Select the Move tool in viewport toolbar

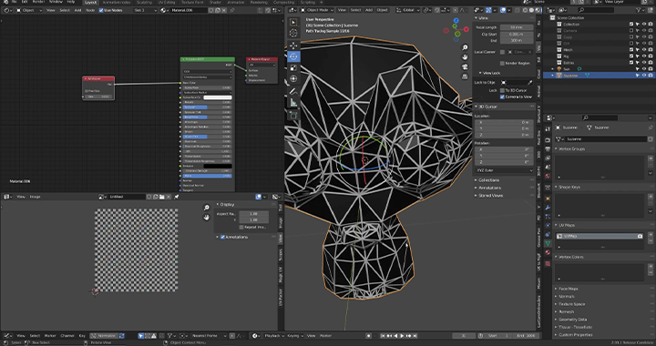(x=293, y=46)
